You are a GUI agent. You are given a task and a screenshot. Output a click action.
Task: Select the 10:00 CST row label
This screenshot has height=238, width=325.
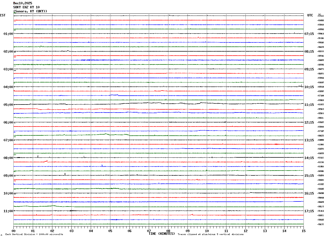click(x=8, y=193)
